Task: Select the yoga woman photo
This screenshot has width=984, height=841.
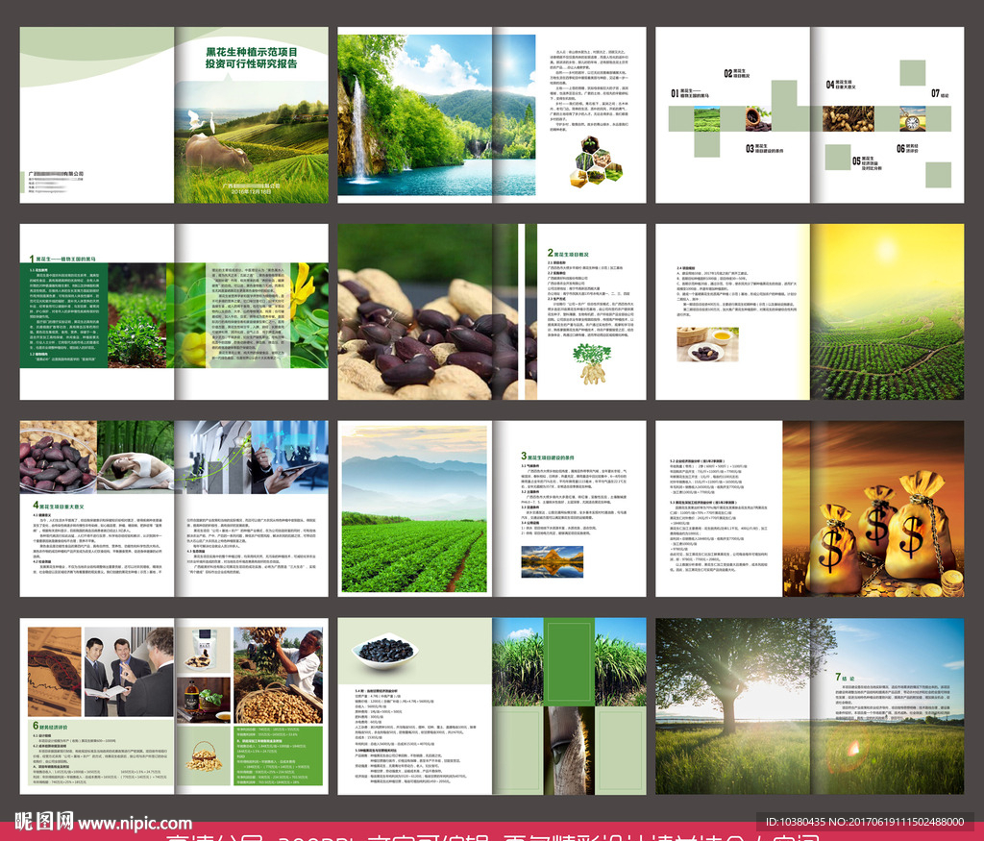Action: coord(135,459)
